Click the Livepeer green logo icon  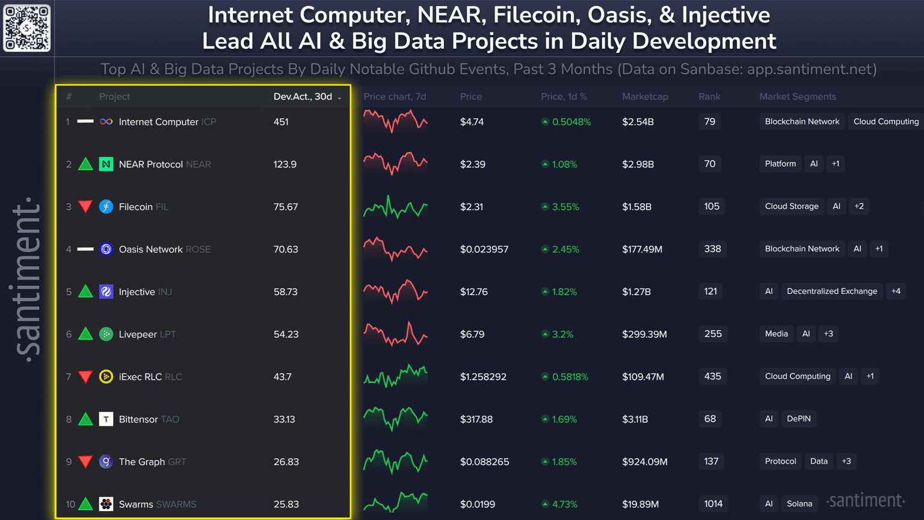pyautogui.click(x=106, y=334)
